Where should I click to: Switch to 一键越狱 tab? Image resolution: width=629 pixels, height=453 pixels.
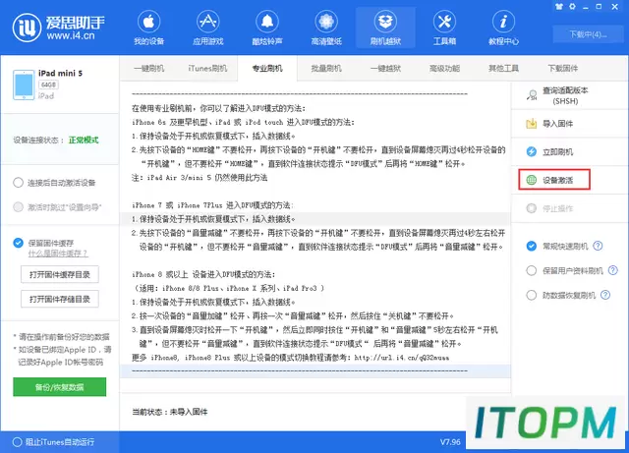385,68
